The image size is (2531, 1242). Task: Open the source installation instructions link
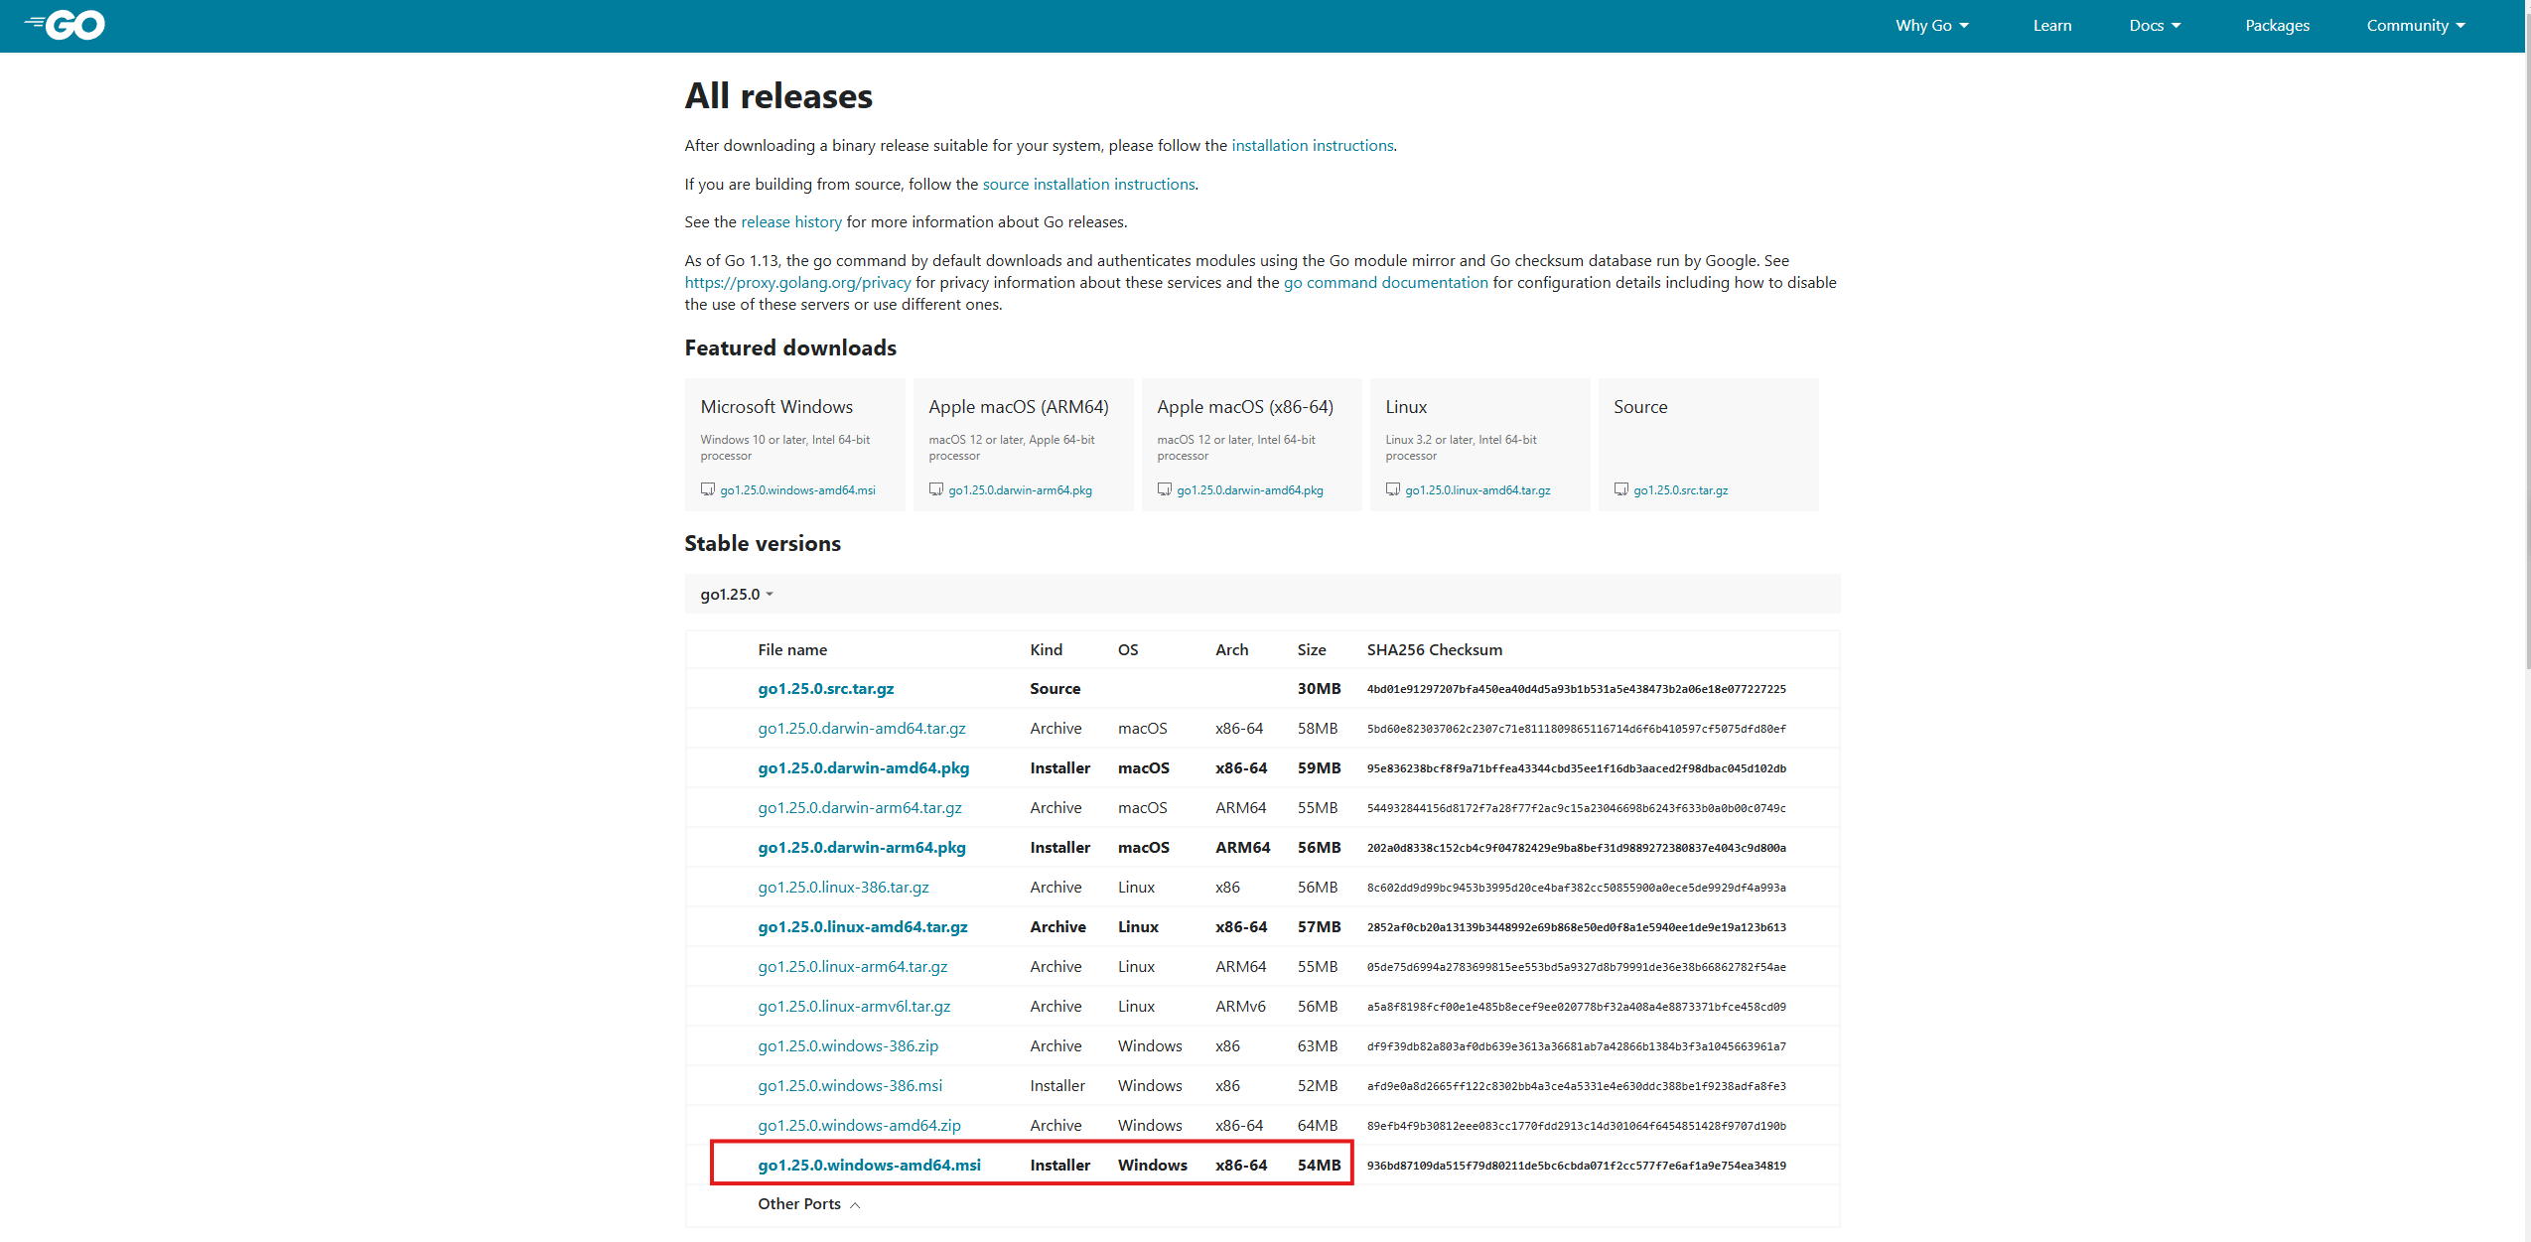(x=1089, y=185)
